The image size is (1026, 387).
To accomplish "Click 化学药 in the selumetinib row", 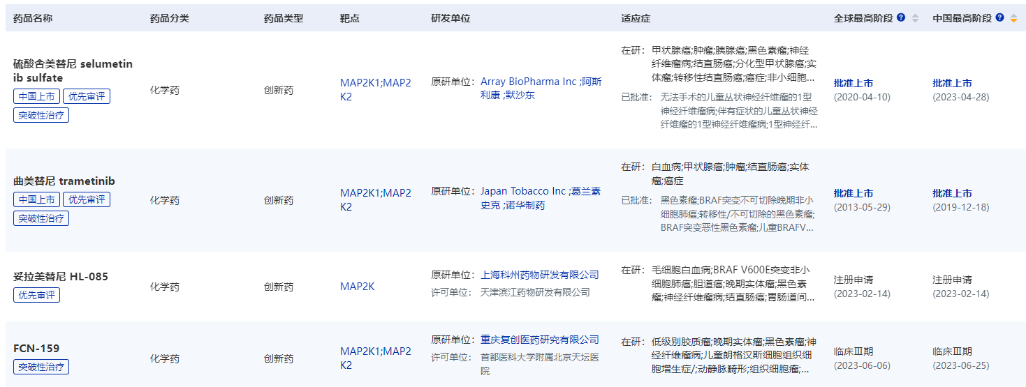I will click(x=165, y=90).
